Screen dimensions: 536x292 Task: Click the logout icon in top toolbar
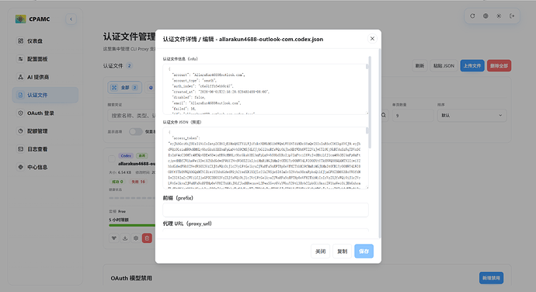coord(512,16)
